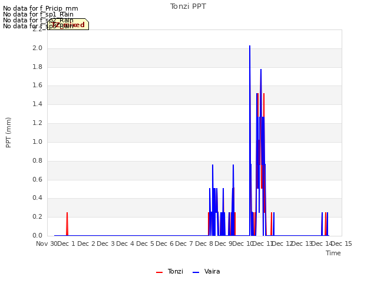This screenshot has height=283, width=377.
Task: Click the 0.0 y-axis tick label
Action: click(37, 235)
